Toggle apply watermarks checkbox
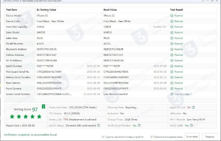 point(152,137)
